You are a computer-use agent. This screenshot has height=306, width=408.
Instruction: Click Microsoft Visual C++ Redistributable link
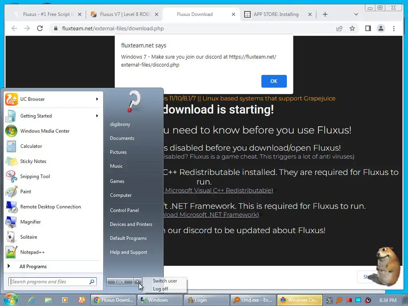pos(219,190)
